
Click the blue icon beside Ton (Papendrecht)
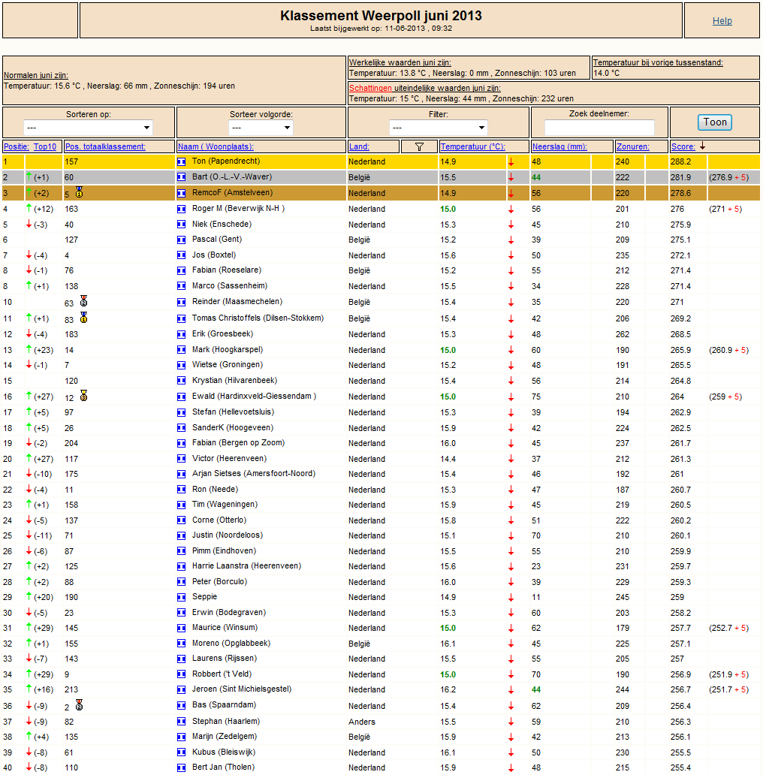tap(181, 161)
